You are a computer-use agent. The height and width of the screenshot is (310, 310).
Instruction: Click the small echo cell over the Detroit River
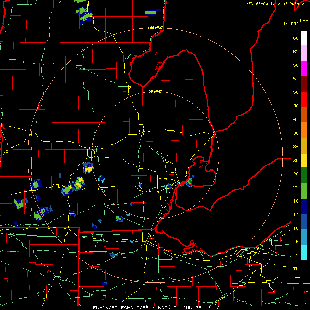190,181
